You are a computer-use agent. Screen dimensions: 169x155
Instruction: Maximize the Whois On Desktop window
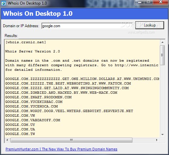[148, 2]
